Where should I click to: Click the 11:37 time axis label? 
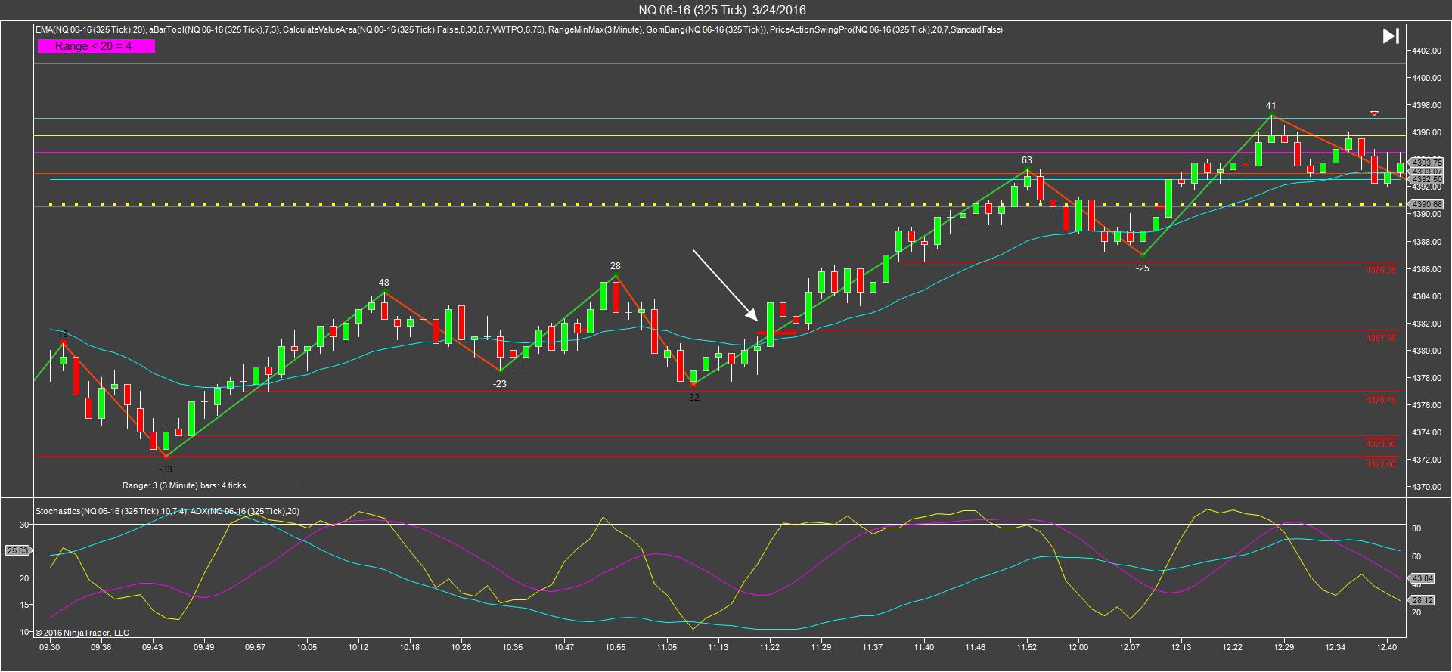click(x=872, y=647)
